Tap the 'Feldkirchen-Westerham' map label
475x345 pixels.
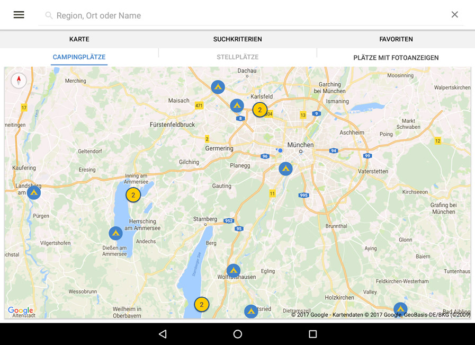click(402, 281)
